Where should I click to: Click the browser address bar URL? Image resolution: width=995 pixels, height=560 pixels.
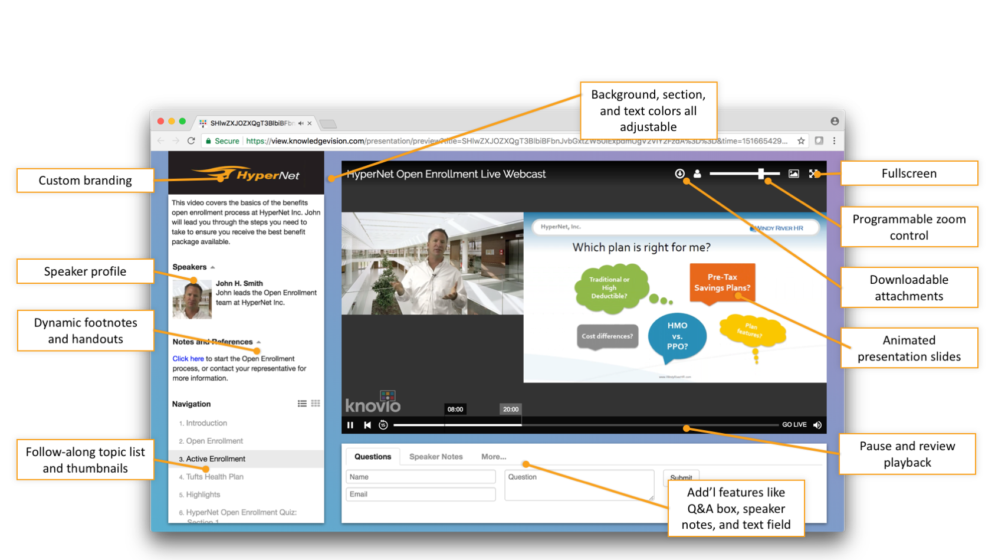517,141
